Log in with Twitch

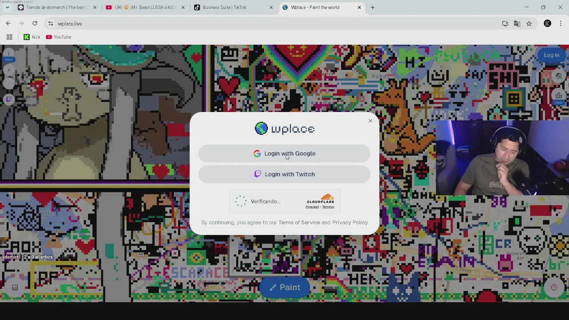(x=284, y=174)
